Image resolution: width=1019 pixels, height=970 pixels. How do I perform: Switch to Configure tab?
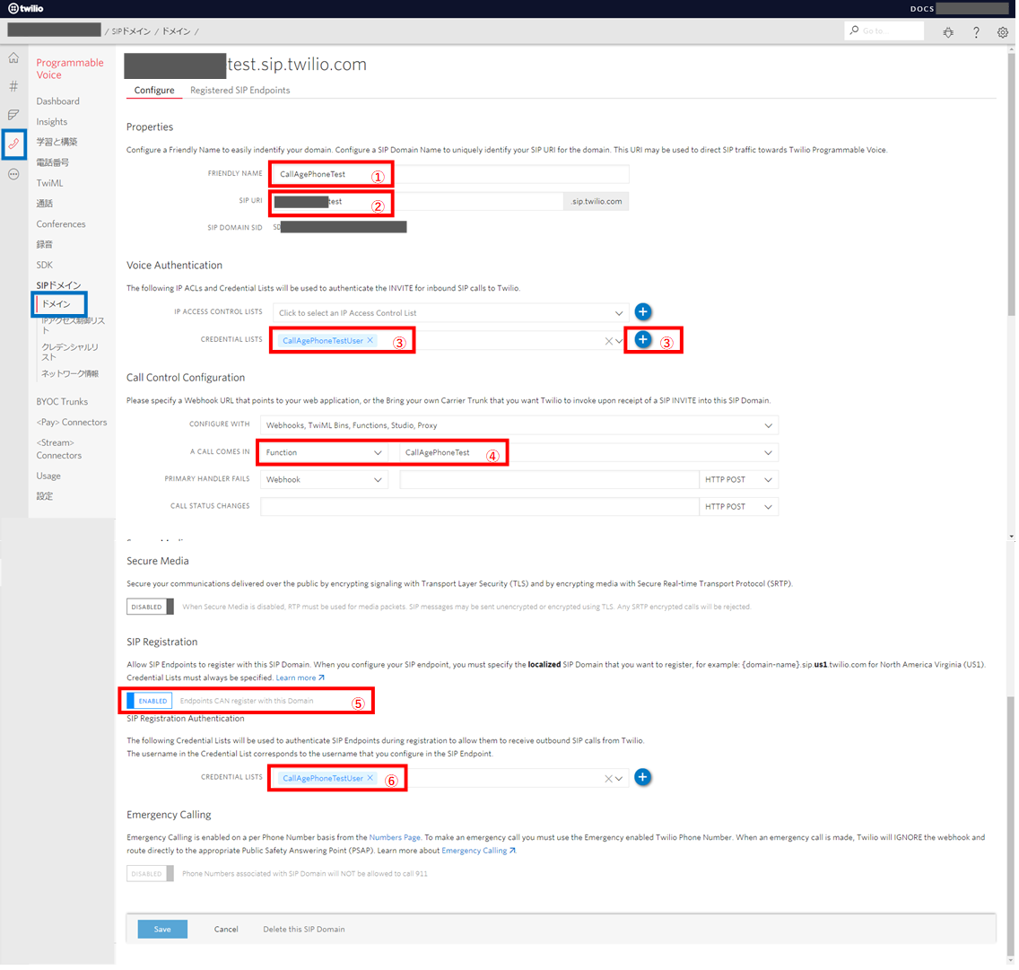pos(154,91)
